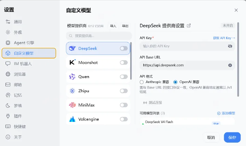The height and width of the screenshot is (146, 246).
Task: Select OpenAI 兼容 API format
Action: 175,82
